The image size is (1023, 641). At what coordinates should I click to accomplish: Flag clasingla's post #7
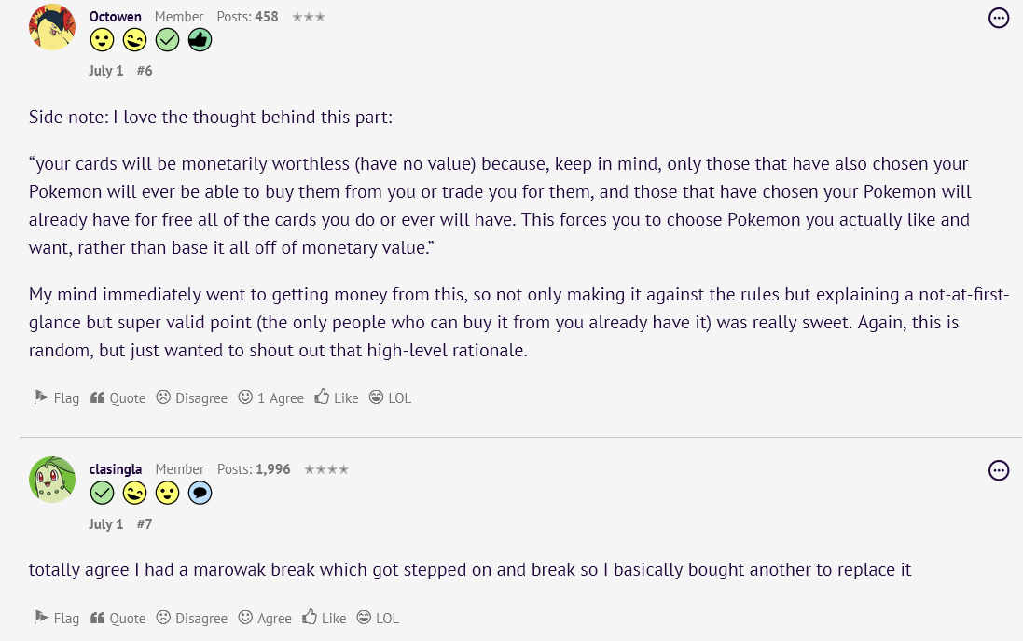(x=56, y=618)
